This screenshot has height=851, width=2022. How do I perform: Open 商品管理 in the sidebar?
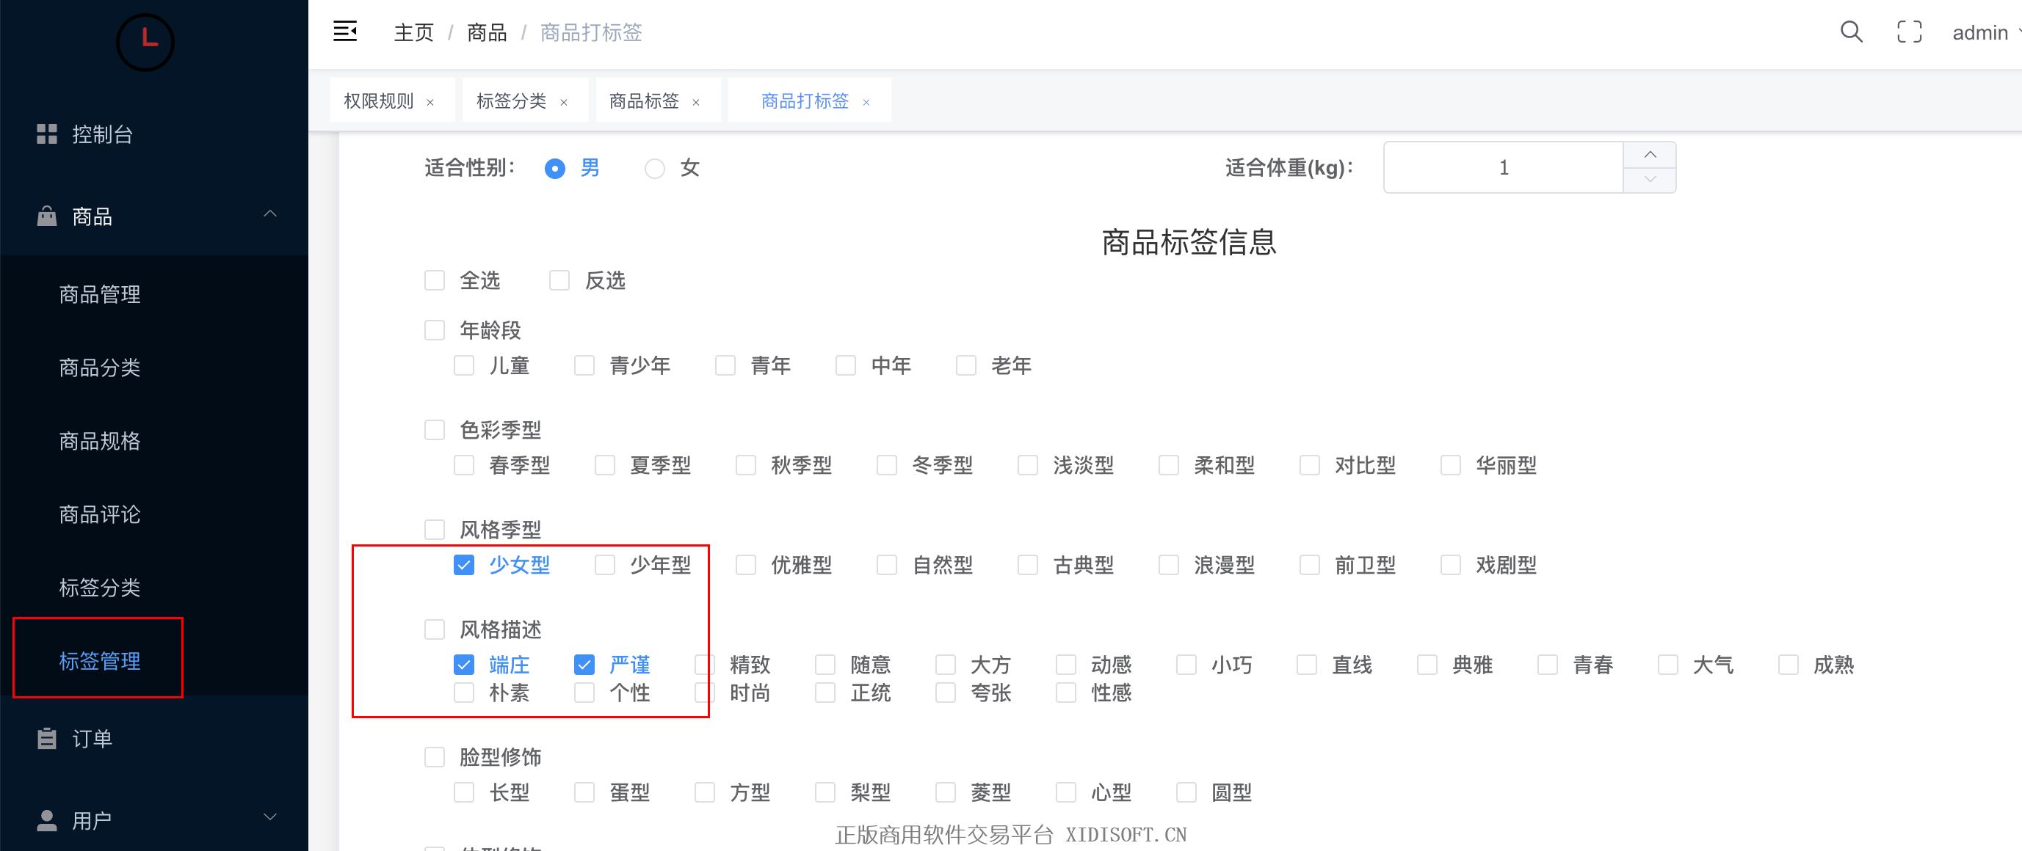pos(100,294)
